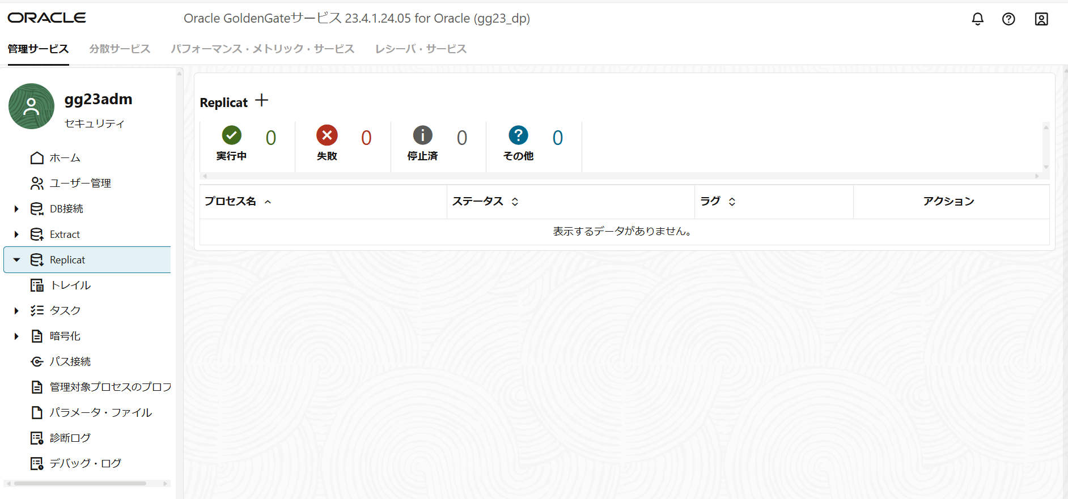1068x499 pixels.
Task: Click the デバッグ・ログ icon
Action: point(37,463)
